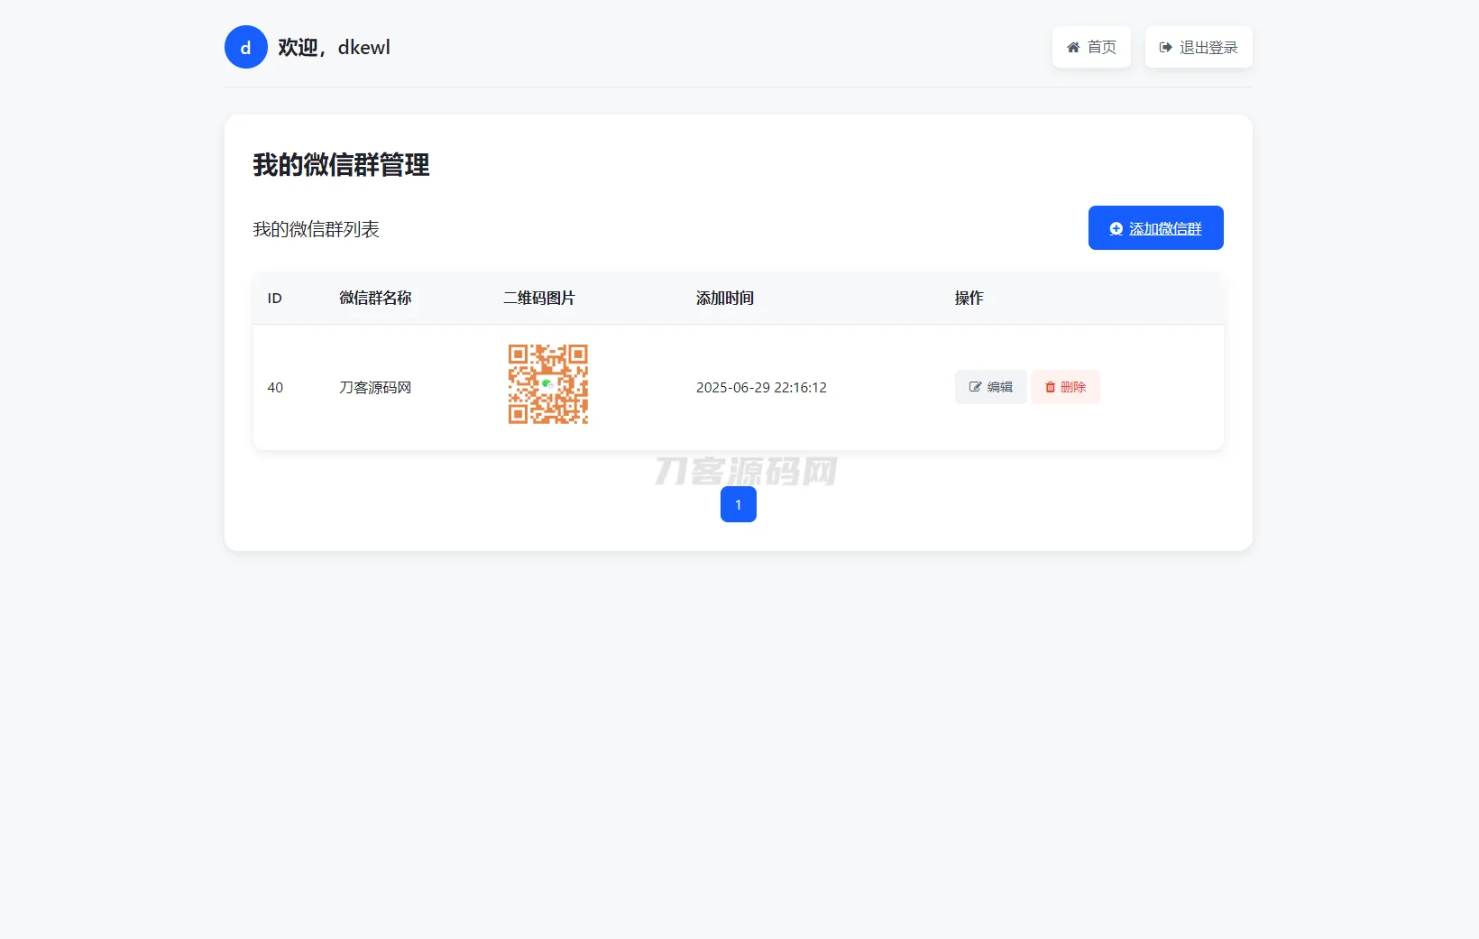Click the circular avatar with letter d
Screen dimensions: 1479x939
245,46
